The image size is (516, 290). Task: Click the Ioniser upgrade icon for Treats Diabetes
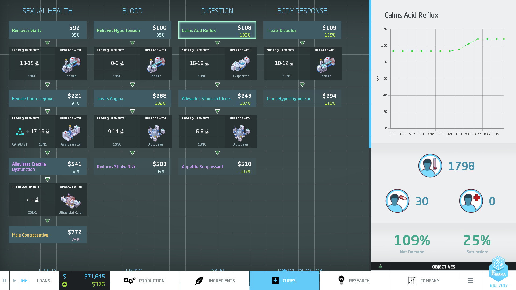pyautogui.click(x=325, y=64)
